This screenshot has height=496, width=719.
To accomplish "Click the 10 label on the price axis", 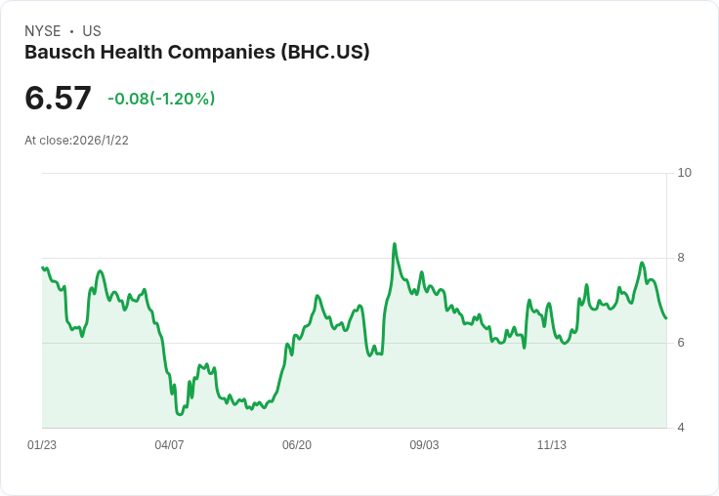I will pyautogui.click(x=684, y=173).
